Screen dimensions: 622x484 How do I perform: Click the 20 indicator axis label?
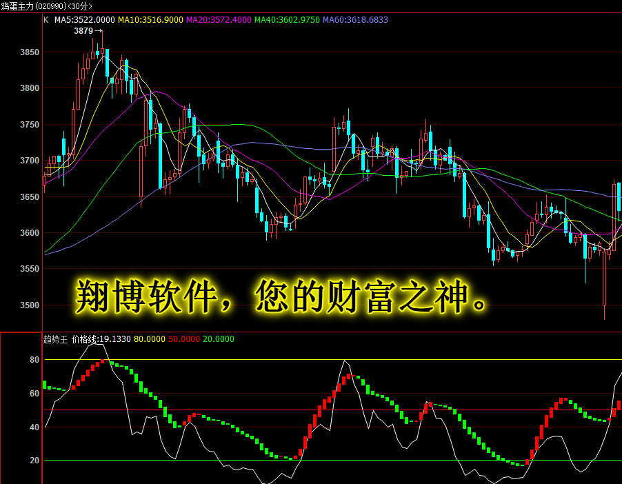point(34,460)
